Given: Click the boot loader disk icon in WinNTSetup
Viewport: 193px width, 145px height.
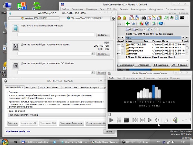Looking at the screenshot, I should pyautogui.click(x=16, y=47).
